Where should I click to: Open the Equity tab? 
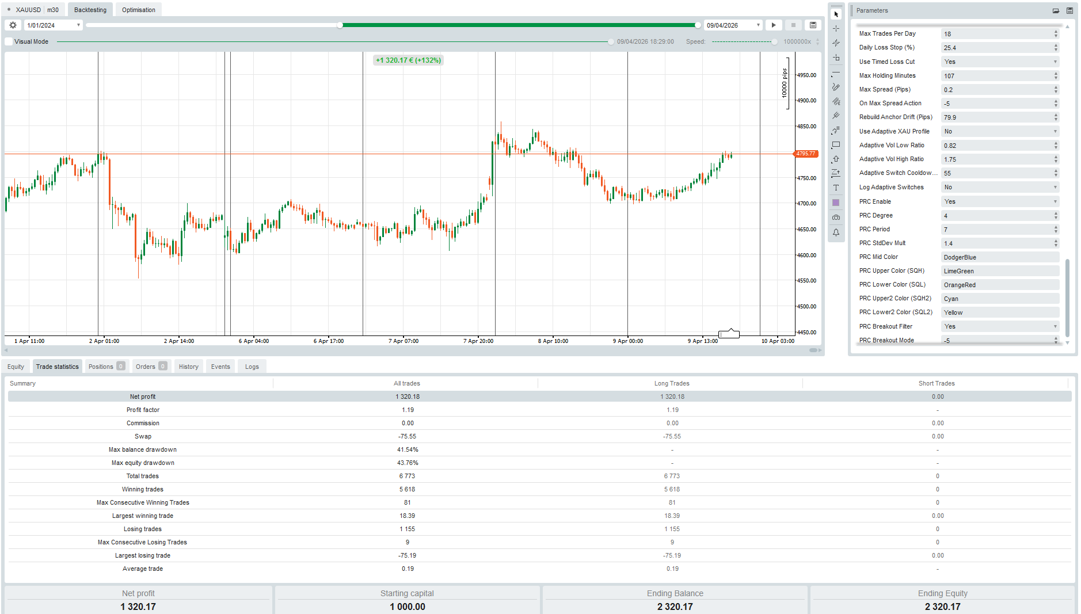(x=16, y=366)
